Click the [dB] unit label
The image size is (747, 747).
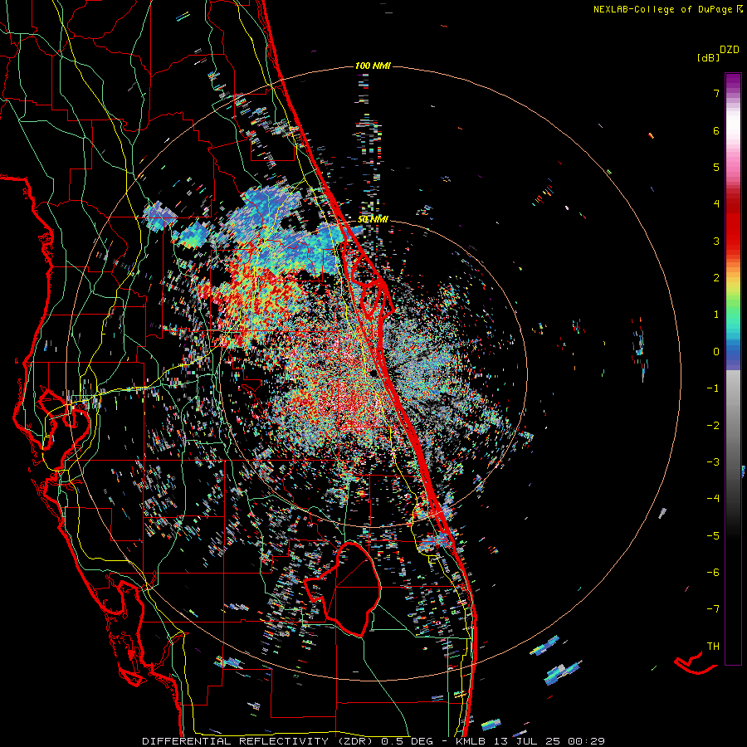[x=709, y=58]
